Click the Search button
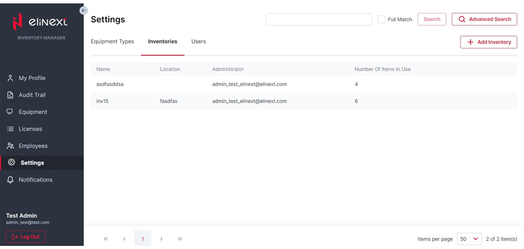 tap(432, 19)
